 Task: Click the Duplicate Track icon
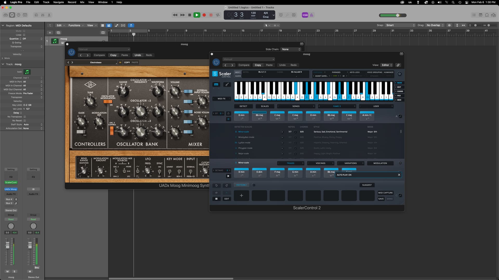tap(58, 33)
